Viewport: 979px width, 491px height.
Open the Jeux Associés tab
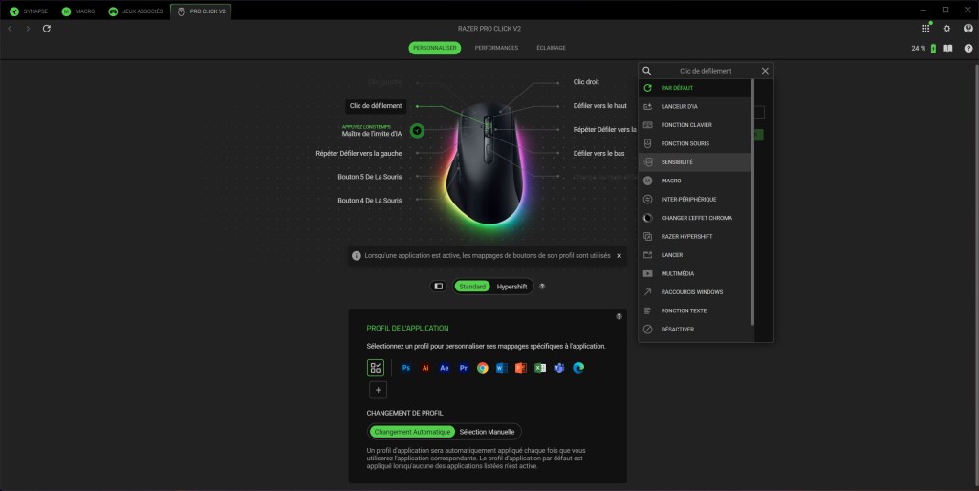pyautogui.click(x=136, y=11)
